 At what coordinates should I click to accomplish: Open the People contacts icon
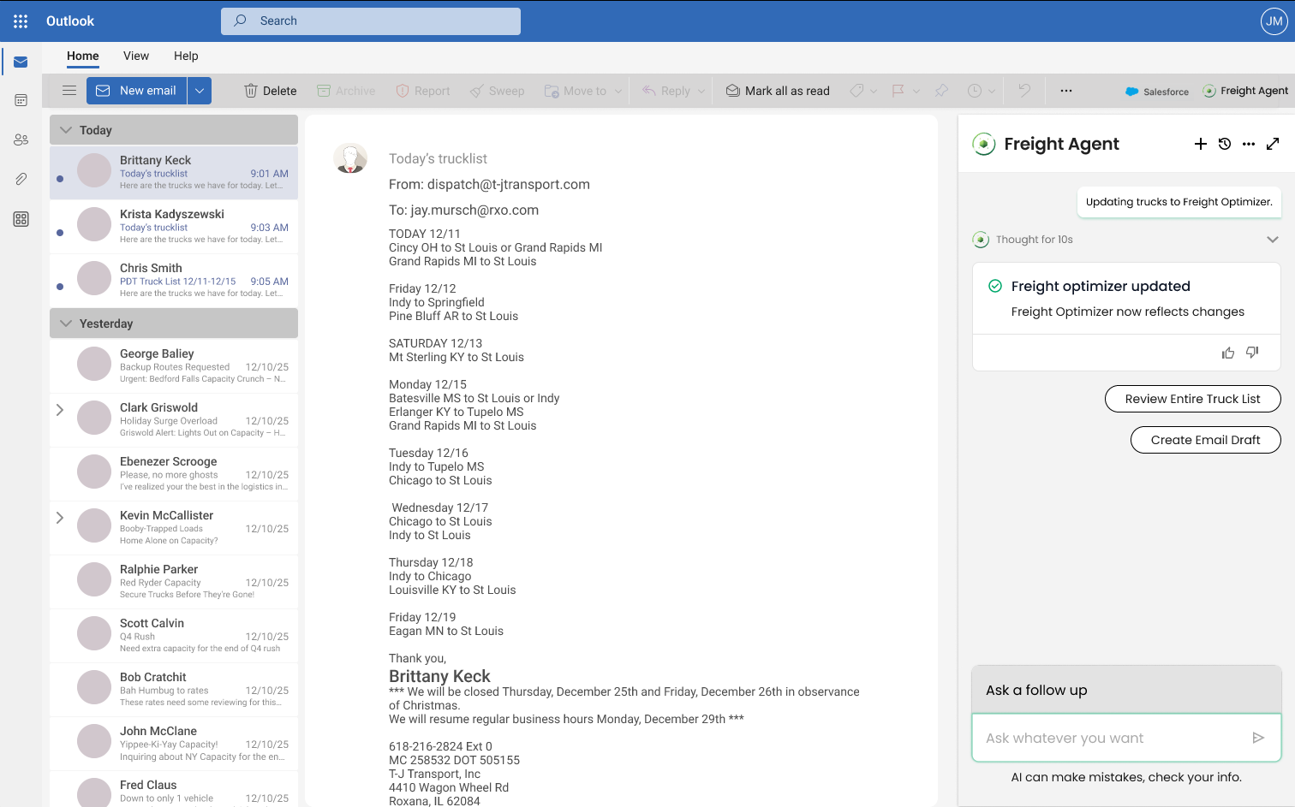click(21, 139)
